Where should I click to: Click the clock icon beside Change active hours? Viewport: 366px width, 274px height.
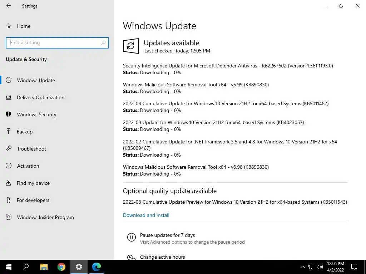pyautogui.click(x=132, y=257)
